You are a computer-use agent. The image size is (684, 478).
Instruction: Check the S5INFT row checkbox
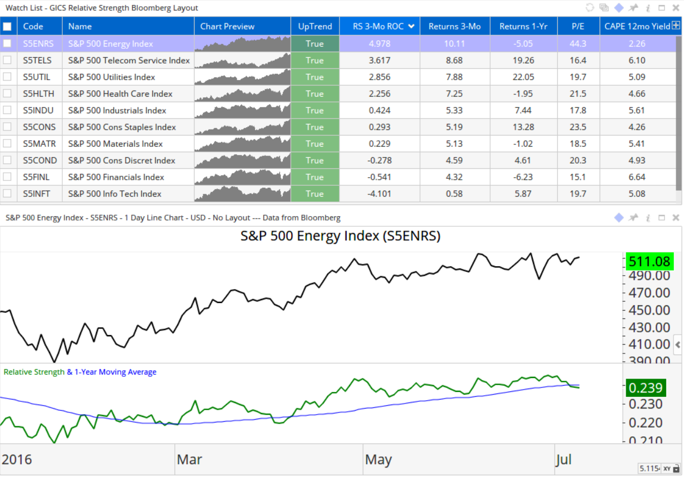coord(7,193)
